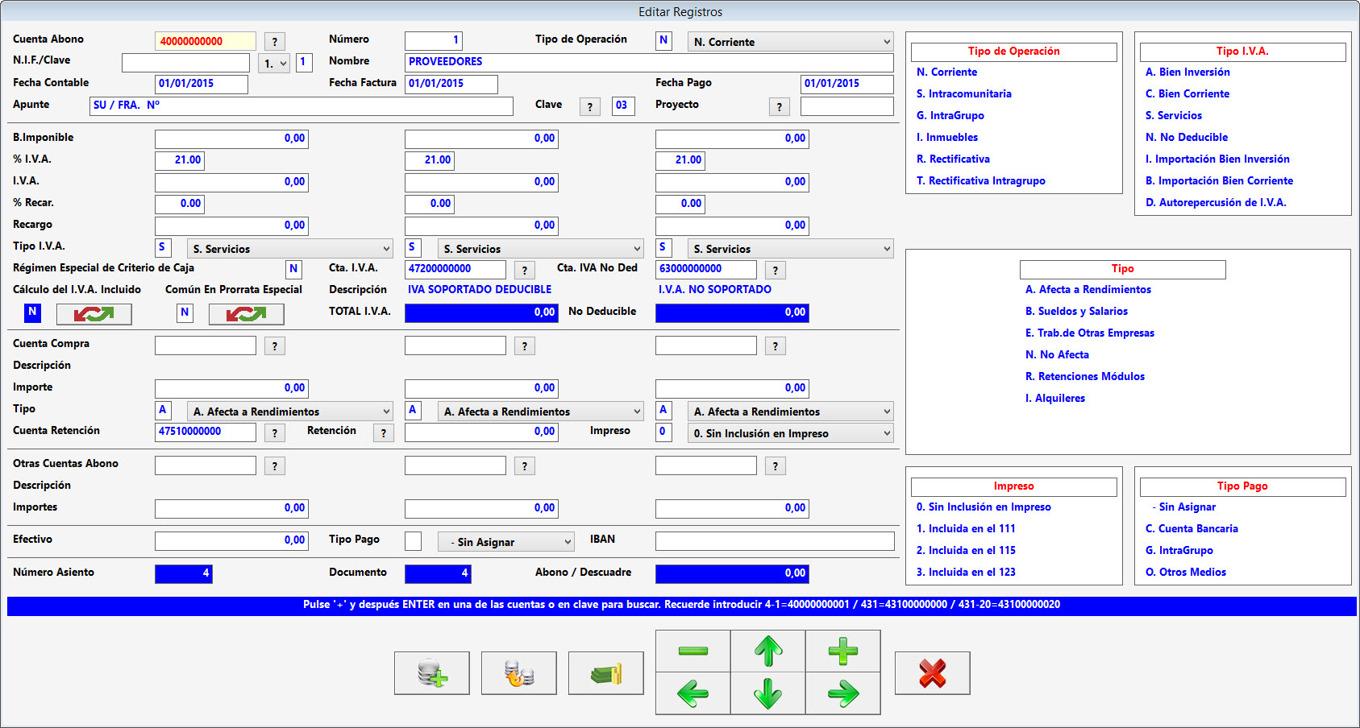Choose 'D. Autorepercusión de I.V.A.' option
This screenshot has width=1360, height=728.
pos(1216,202)
